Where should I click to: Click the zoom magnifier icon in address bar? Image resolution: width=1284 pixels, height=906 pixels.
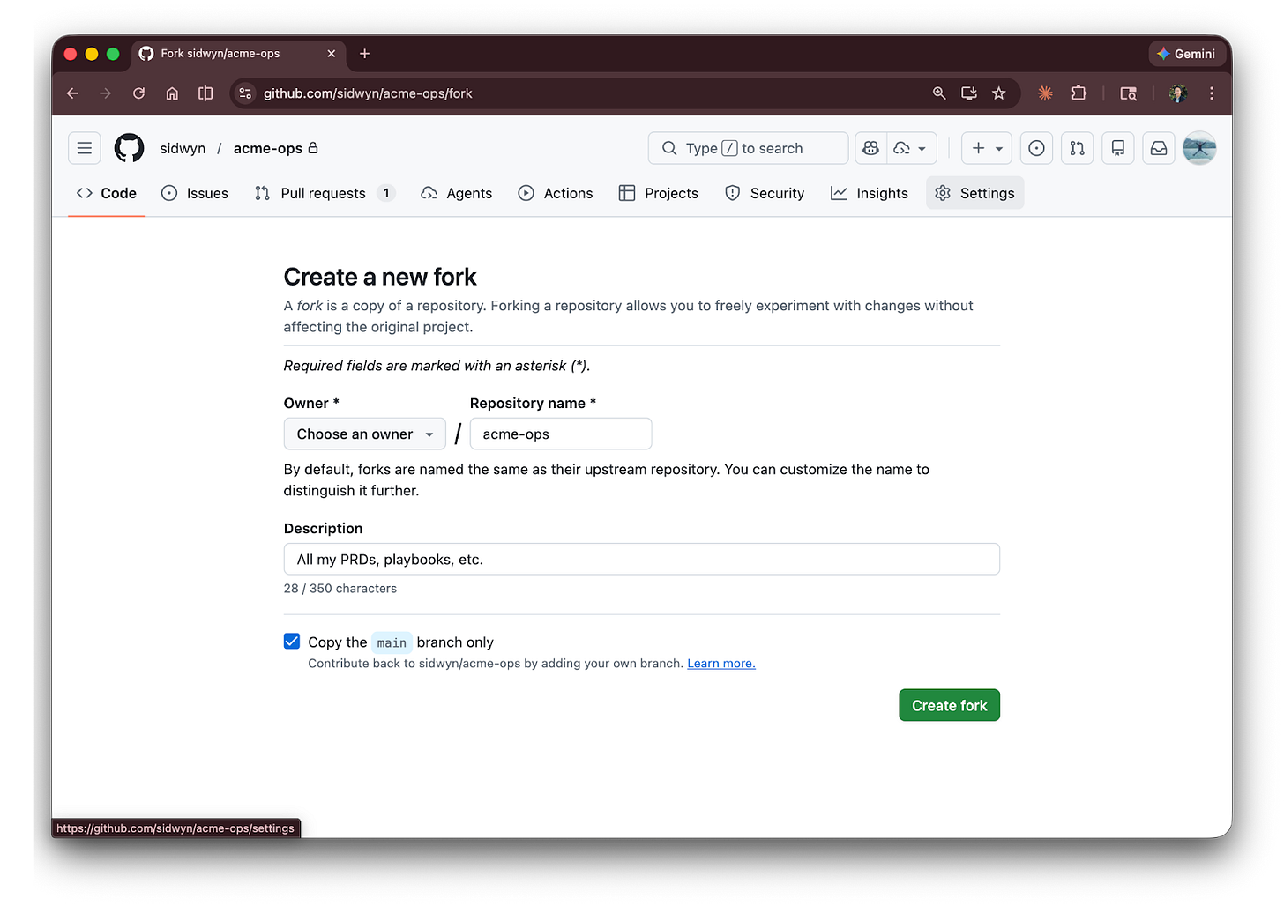pos(939,93)
